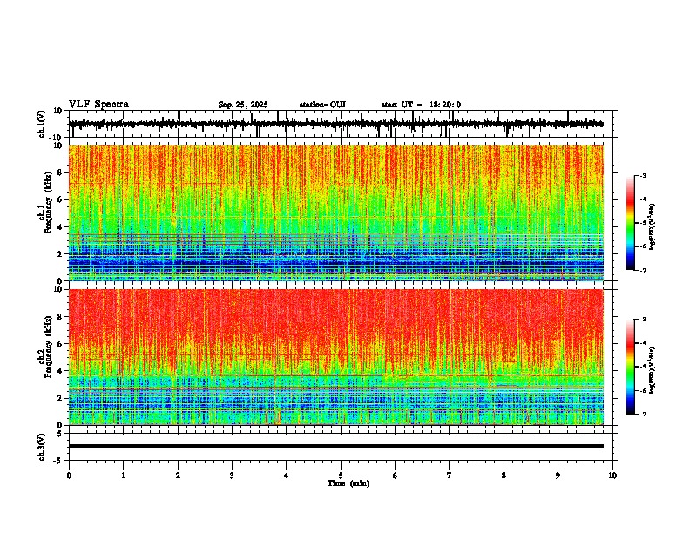Screen dimensions: 690x533
Task: Click the "station=OUI" header label
Action: click(322, 105)
